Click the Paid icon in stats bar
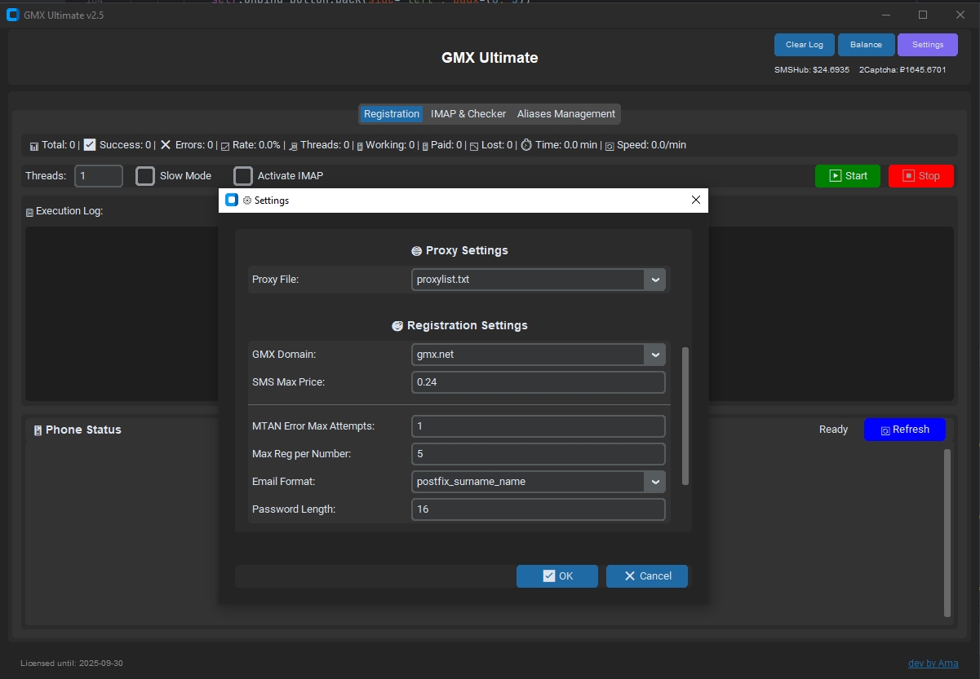This screenshot has height=679, width=980. point(424,146)
